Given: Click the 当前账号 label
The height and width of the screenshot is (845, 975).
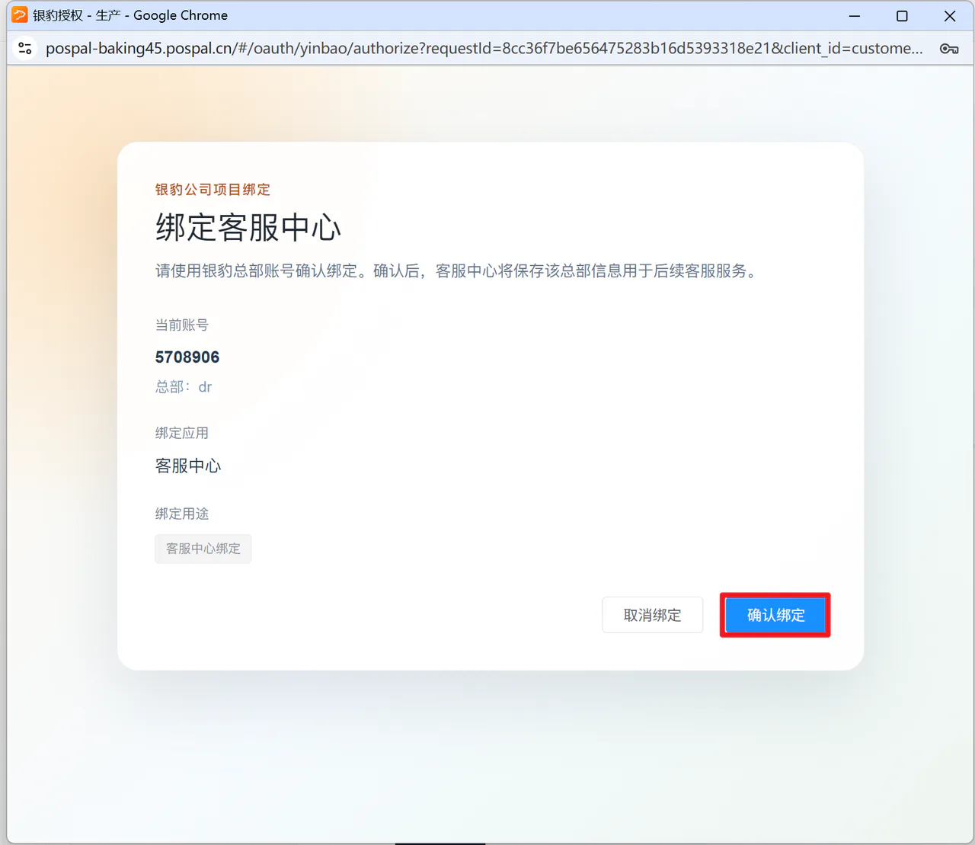Looking at the screenshot, I should coord(182,325).
